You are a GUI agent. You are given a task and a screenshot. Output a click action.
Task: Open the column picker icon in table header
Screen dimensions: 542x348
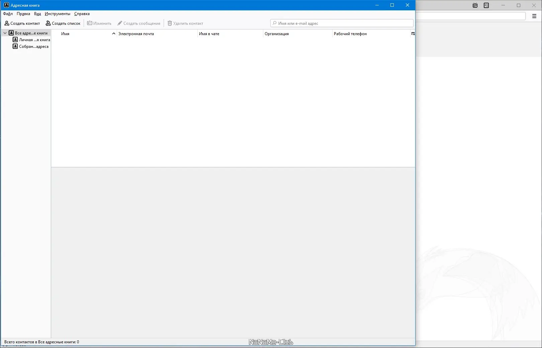pyautogui.click(x=413, y=33)
